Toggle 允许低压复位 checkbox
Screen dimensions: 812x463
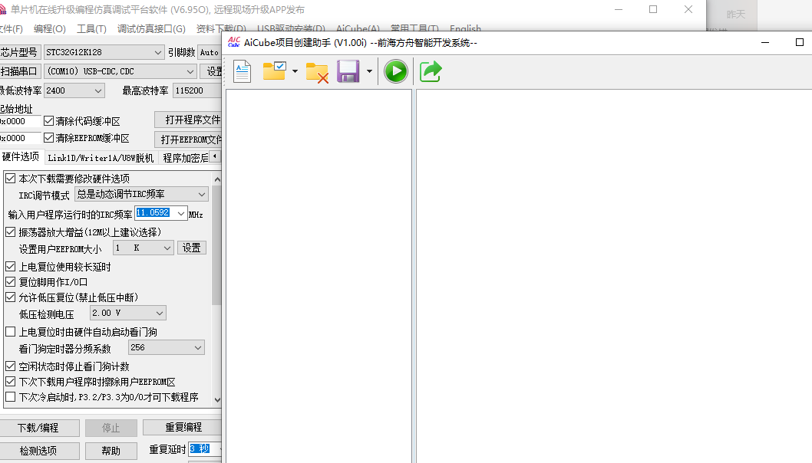pos(10,297)
